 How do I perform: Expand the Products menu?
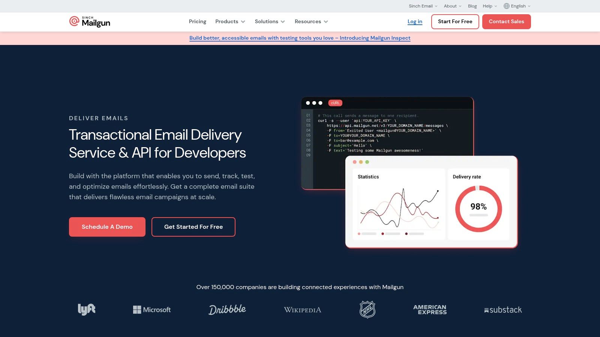click(x=230, y=21)
